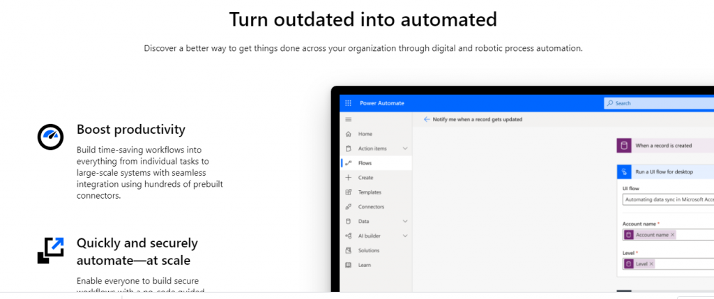
Task: Click the Action items clipboard icon
Action: point(349,148)
